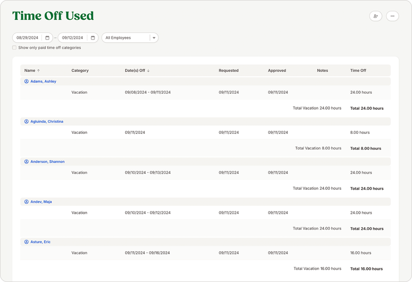This screenshot has width=412, height=282.
Task: Open Agluinda, Christina employee link
Action: pyautogui.click(x=47, y=121)
